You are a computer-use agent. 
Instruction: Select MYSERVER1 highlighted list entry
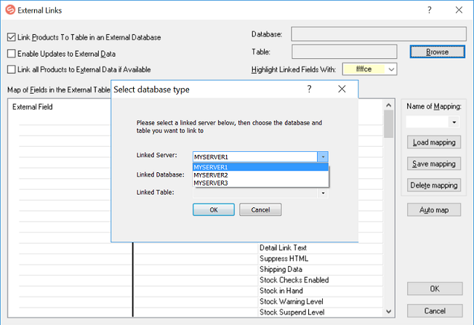point(211,167)
